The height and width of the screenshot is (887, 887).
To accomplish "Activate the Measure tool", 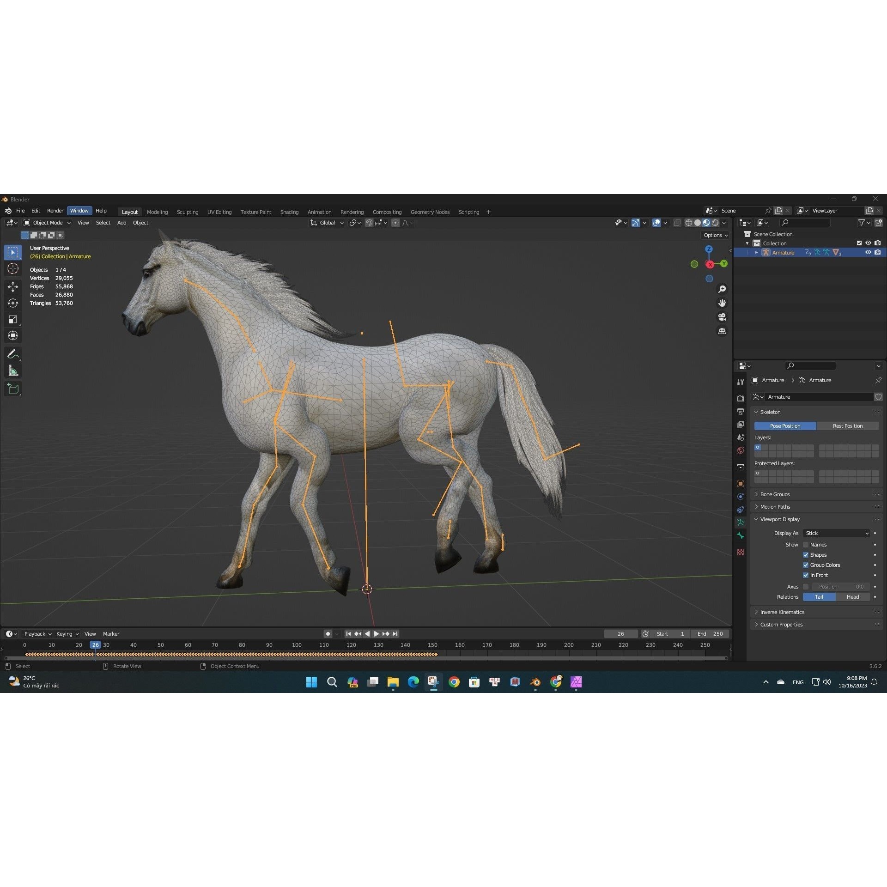I will 13,370.
